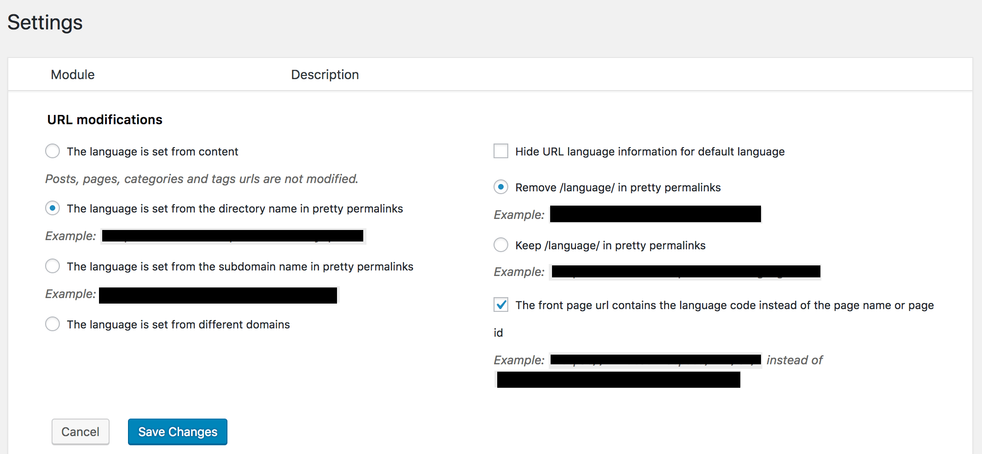
Task: Enable 'Hide URL language information for default language'
Action: click(501, 151)
